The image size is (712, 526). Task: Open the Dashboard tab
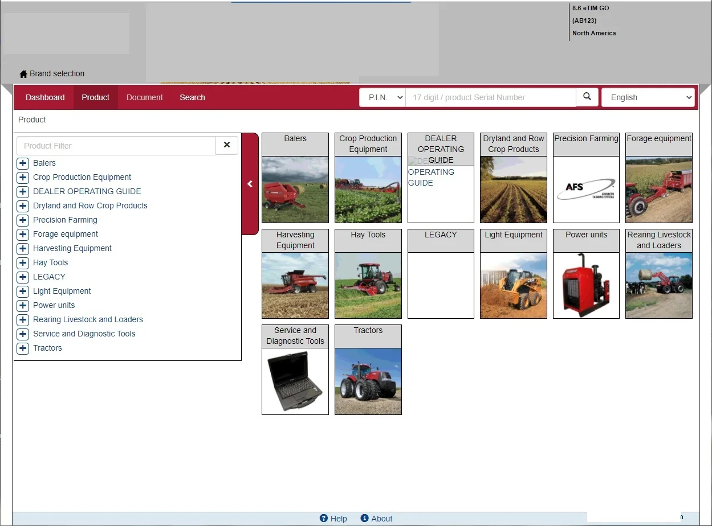[45, 97]
